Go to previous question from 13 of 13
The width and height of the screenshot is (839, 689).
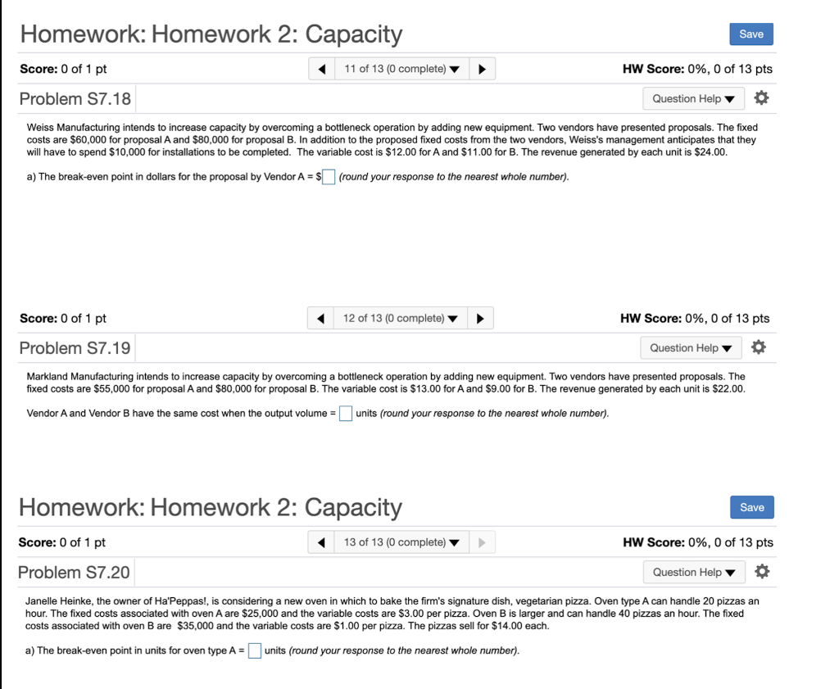pyautogui.click(x=320, y=542)
